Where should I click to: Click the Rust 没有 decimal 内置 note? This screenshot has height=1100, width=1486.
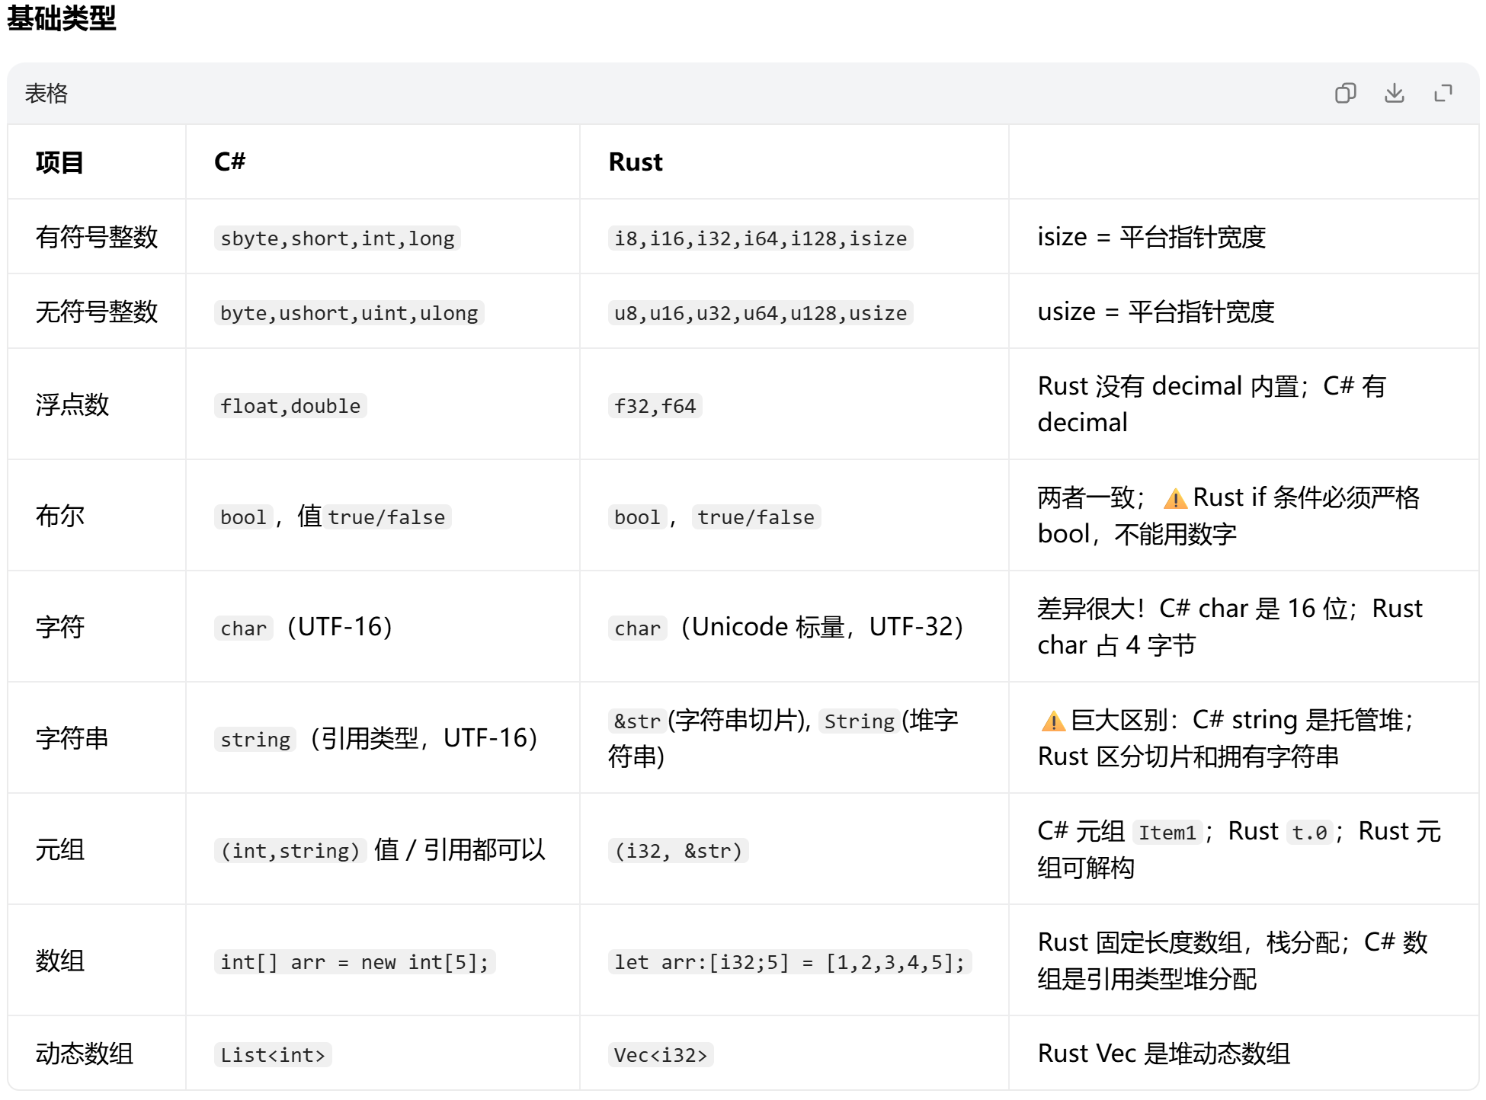coord(1212,405)
